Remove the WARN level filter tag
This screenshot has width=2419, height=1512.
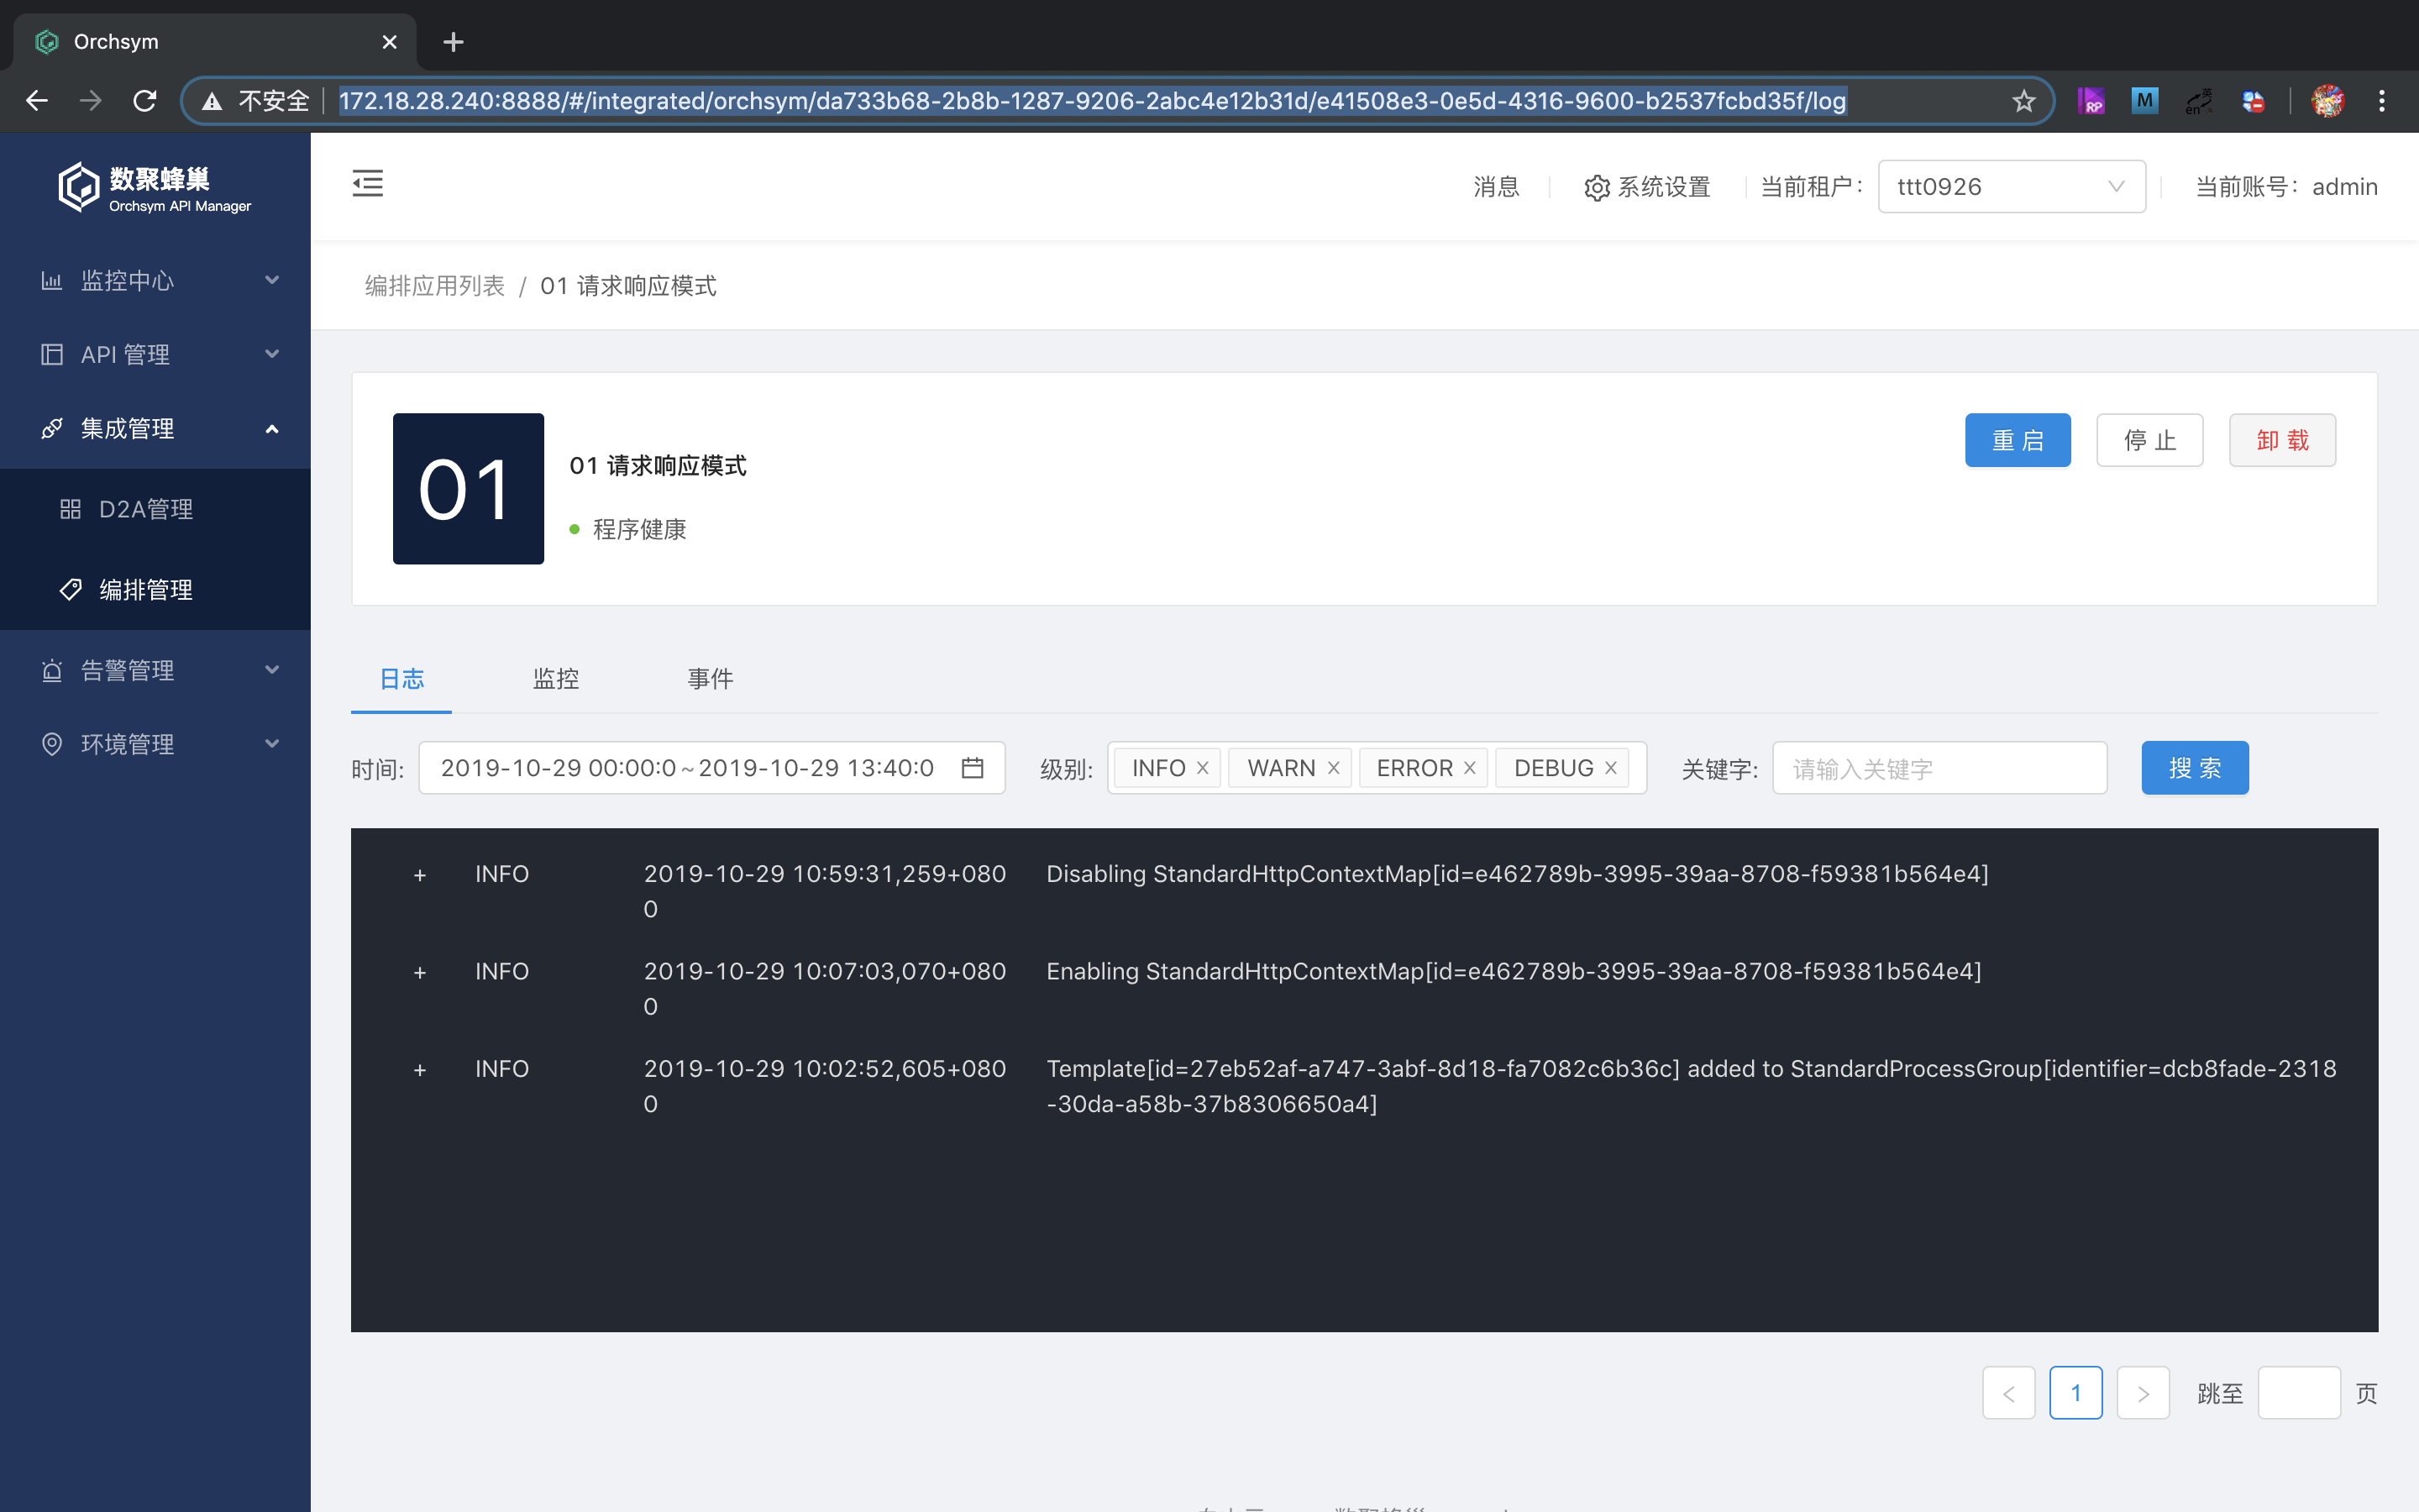[x=1332, y=768]
